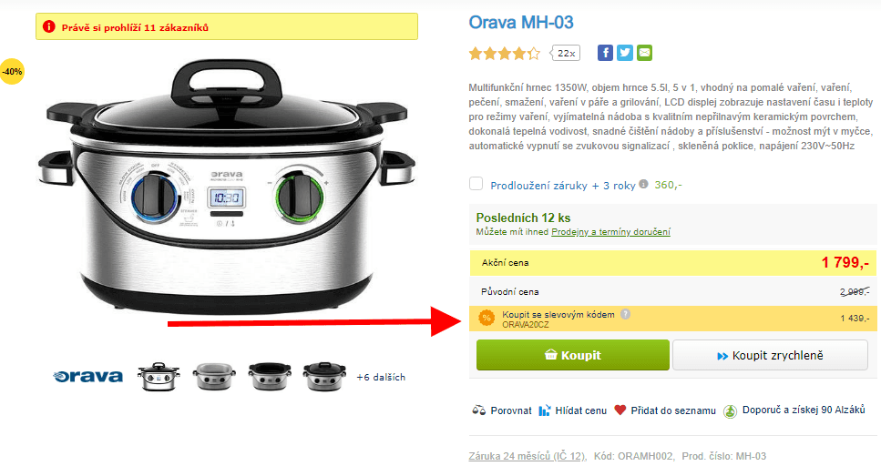Show +6 dalších product images
Screen dimensions: 881x466
tap(381, 378)
